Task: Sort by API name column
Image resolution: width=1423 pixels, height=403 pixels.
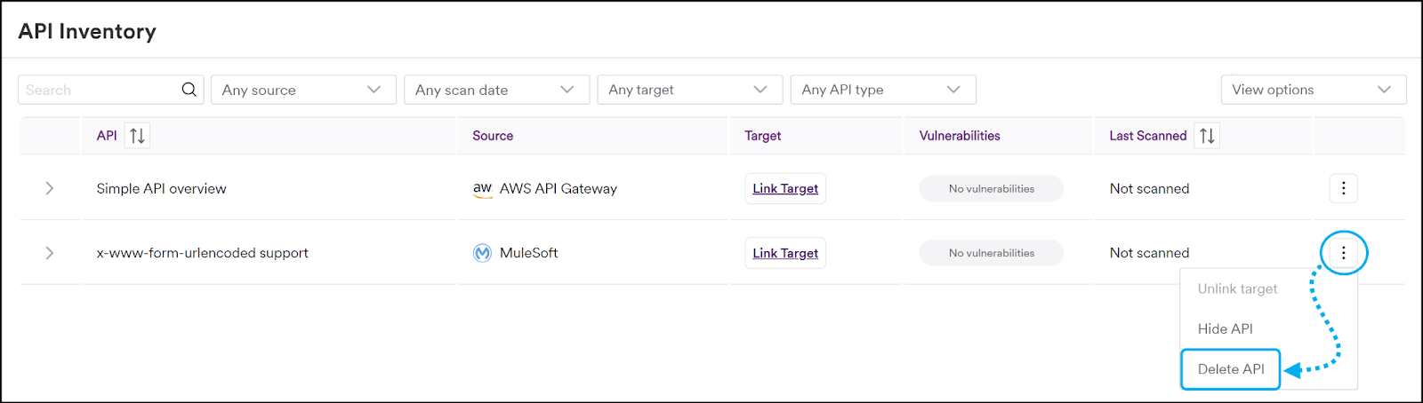Action: 137,136
